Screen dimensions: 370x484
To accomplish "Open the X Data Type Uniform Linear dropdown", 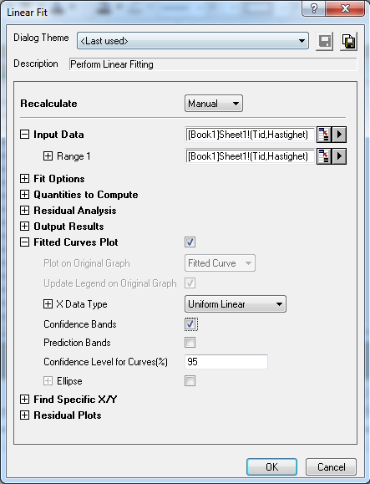I will pyautogui.click(x=236, y=304).
